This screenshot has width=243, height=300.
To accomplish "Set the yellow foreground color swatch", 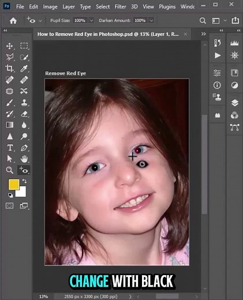I will [14, 185].
